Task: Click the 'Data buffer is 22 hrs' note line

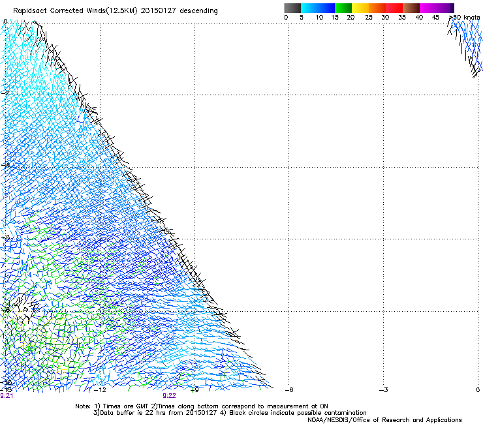Action: 230,413
